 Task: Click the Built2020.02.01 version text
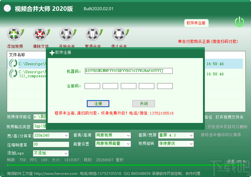[99, 9]
